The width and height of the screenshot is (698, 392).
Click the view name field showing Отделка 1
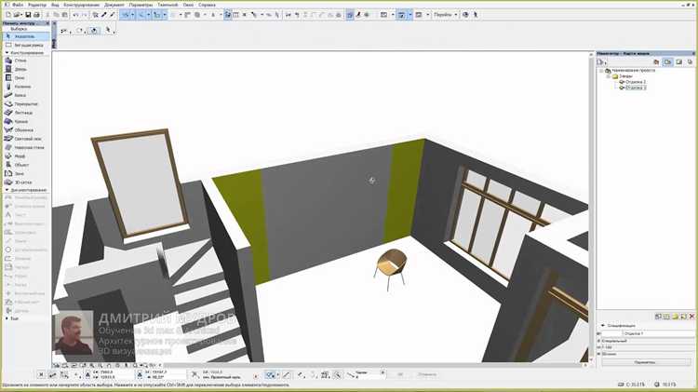658,333
